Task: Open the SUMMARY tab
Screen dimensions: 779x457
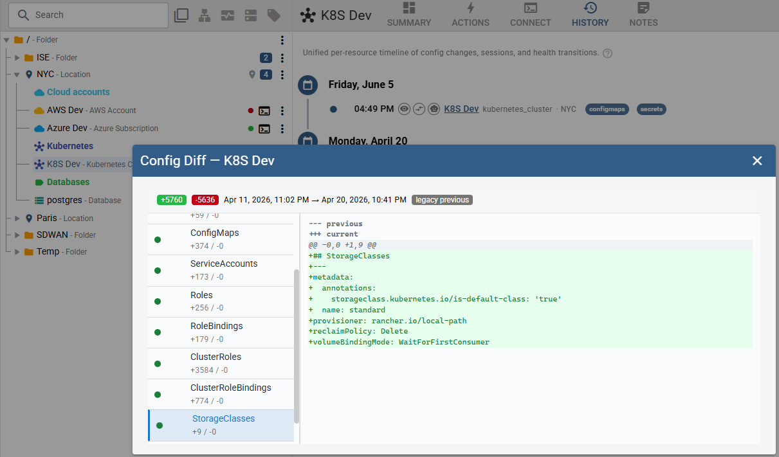Action: (409, 15)
